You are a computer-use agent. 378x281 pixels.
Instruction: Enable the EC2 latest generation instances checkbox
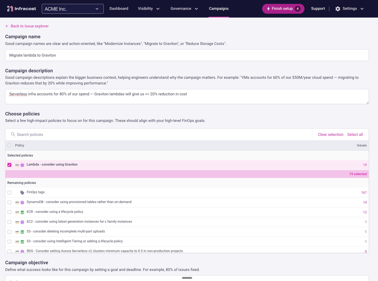point(10,222)
